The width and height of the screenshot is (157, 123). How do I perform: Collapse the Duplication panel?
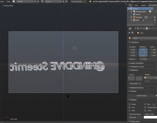tap(129, 122)
